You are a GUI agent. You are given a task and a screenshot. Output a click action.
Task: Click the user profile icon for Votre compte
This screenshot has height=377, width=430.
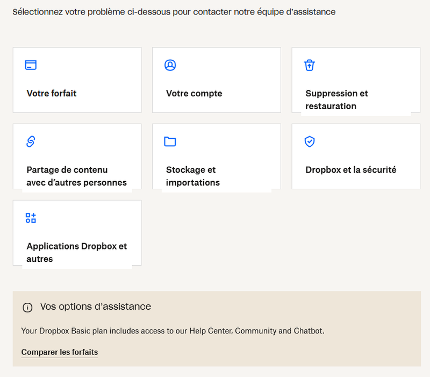pos(170,65)
